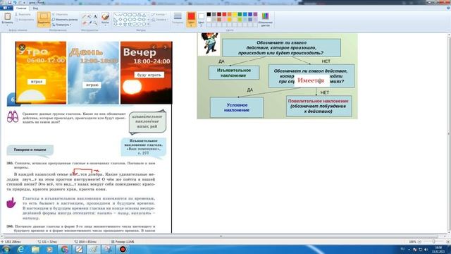Click the Crop (Обрезать) button

coord(60,14)
